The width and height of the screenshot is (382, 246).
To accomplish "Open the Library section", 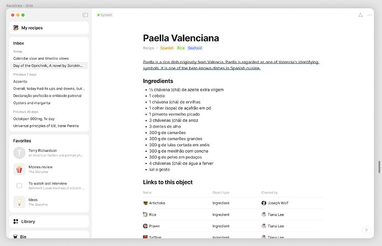I will 49,222.
